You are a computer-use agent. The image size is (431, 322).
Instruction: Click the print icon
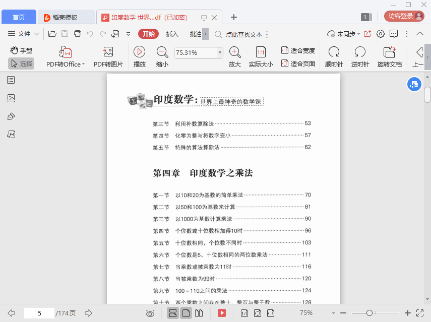tap(78, 34)
